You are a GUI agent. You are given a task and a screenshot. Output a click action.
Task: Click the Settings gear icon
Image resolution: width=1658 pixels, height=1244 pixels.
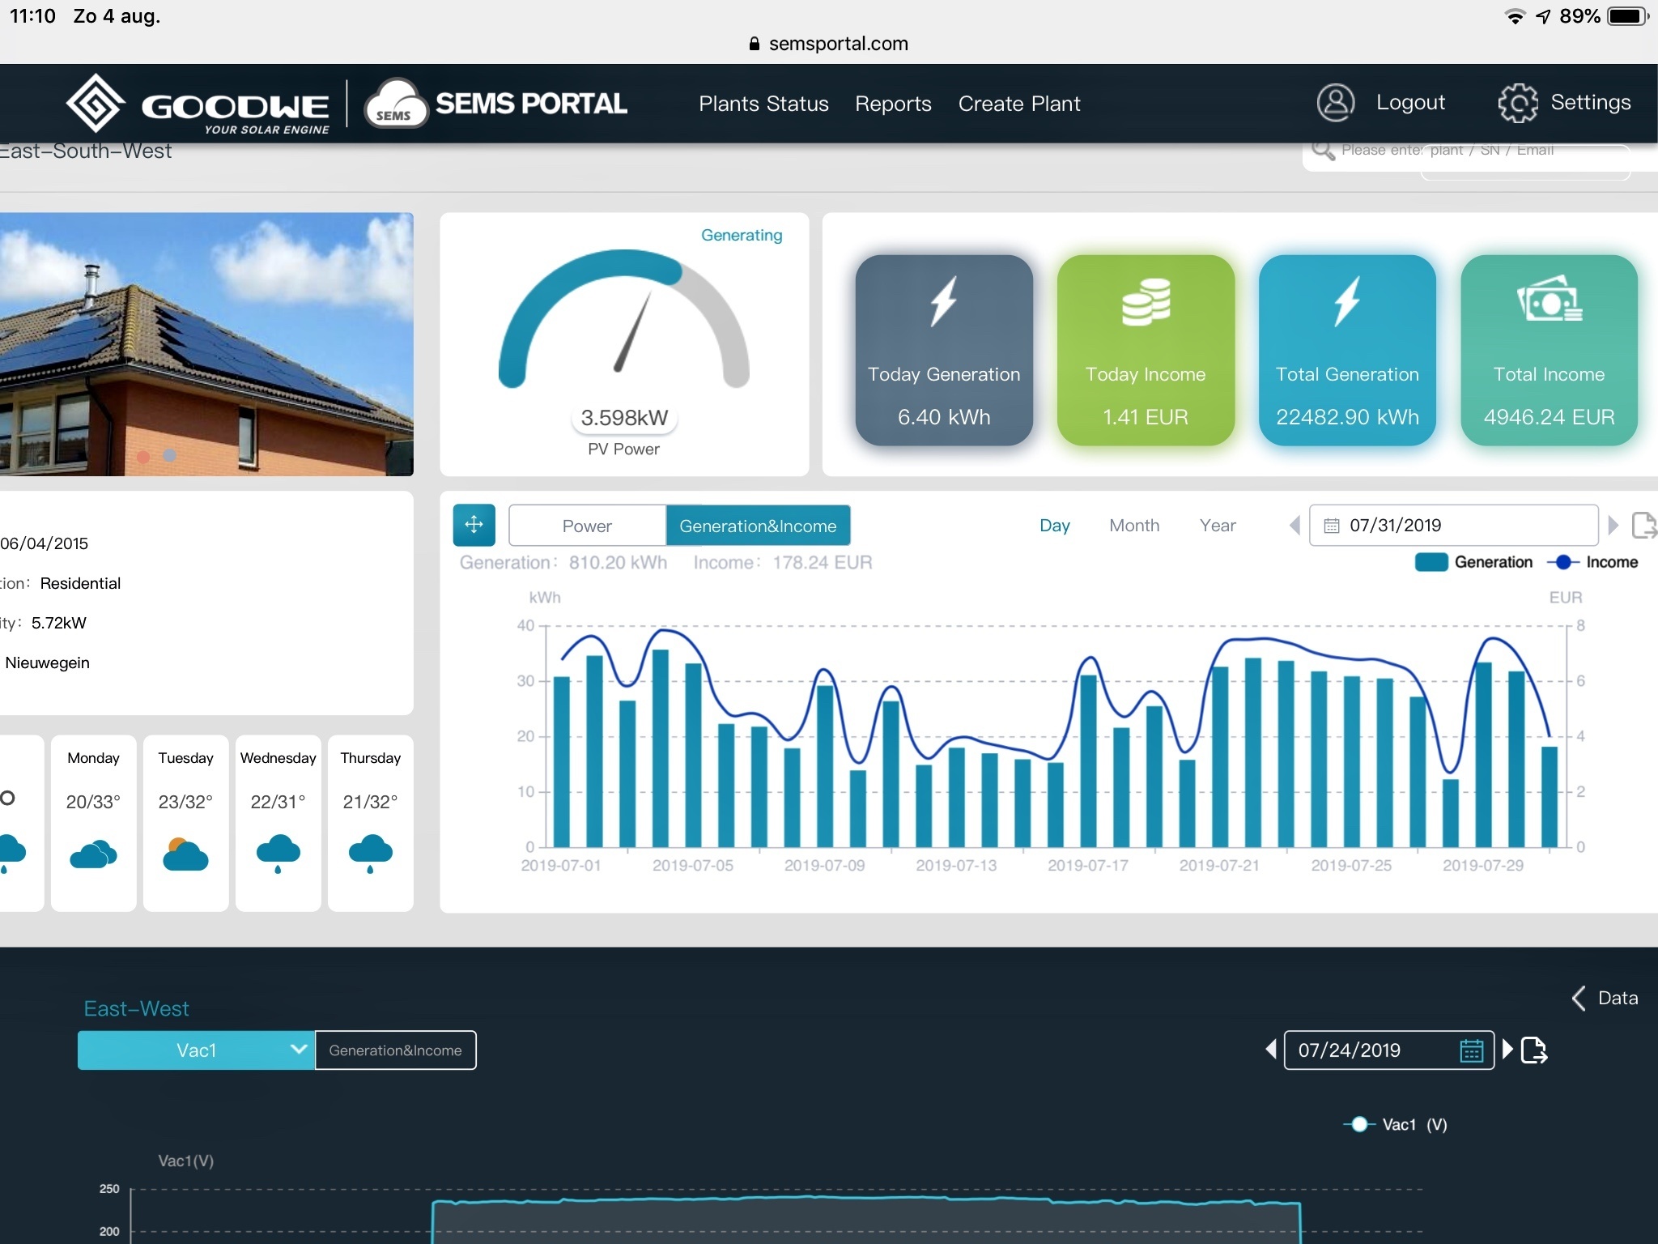click(x=1517, y=103)
